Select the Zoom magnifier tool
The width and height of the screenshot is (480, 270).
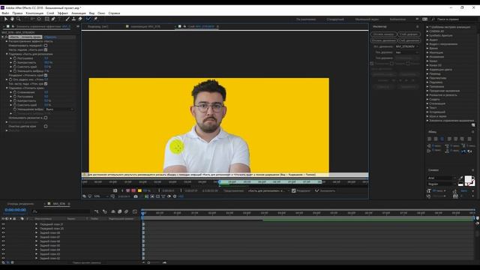click(x=18, y=19)
